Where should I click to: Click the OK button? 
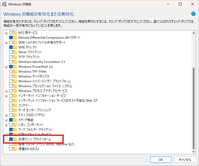(x=161, y=160)
